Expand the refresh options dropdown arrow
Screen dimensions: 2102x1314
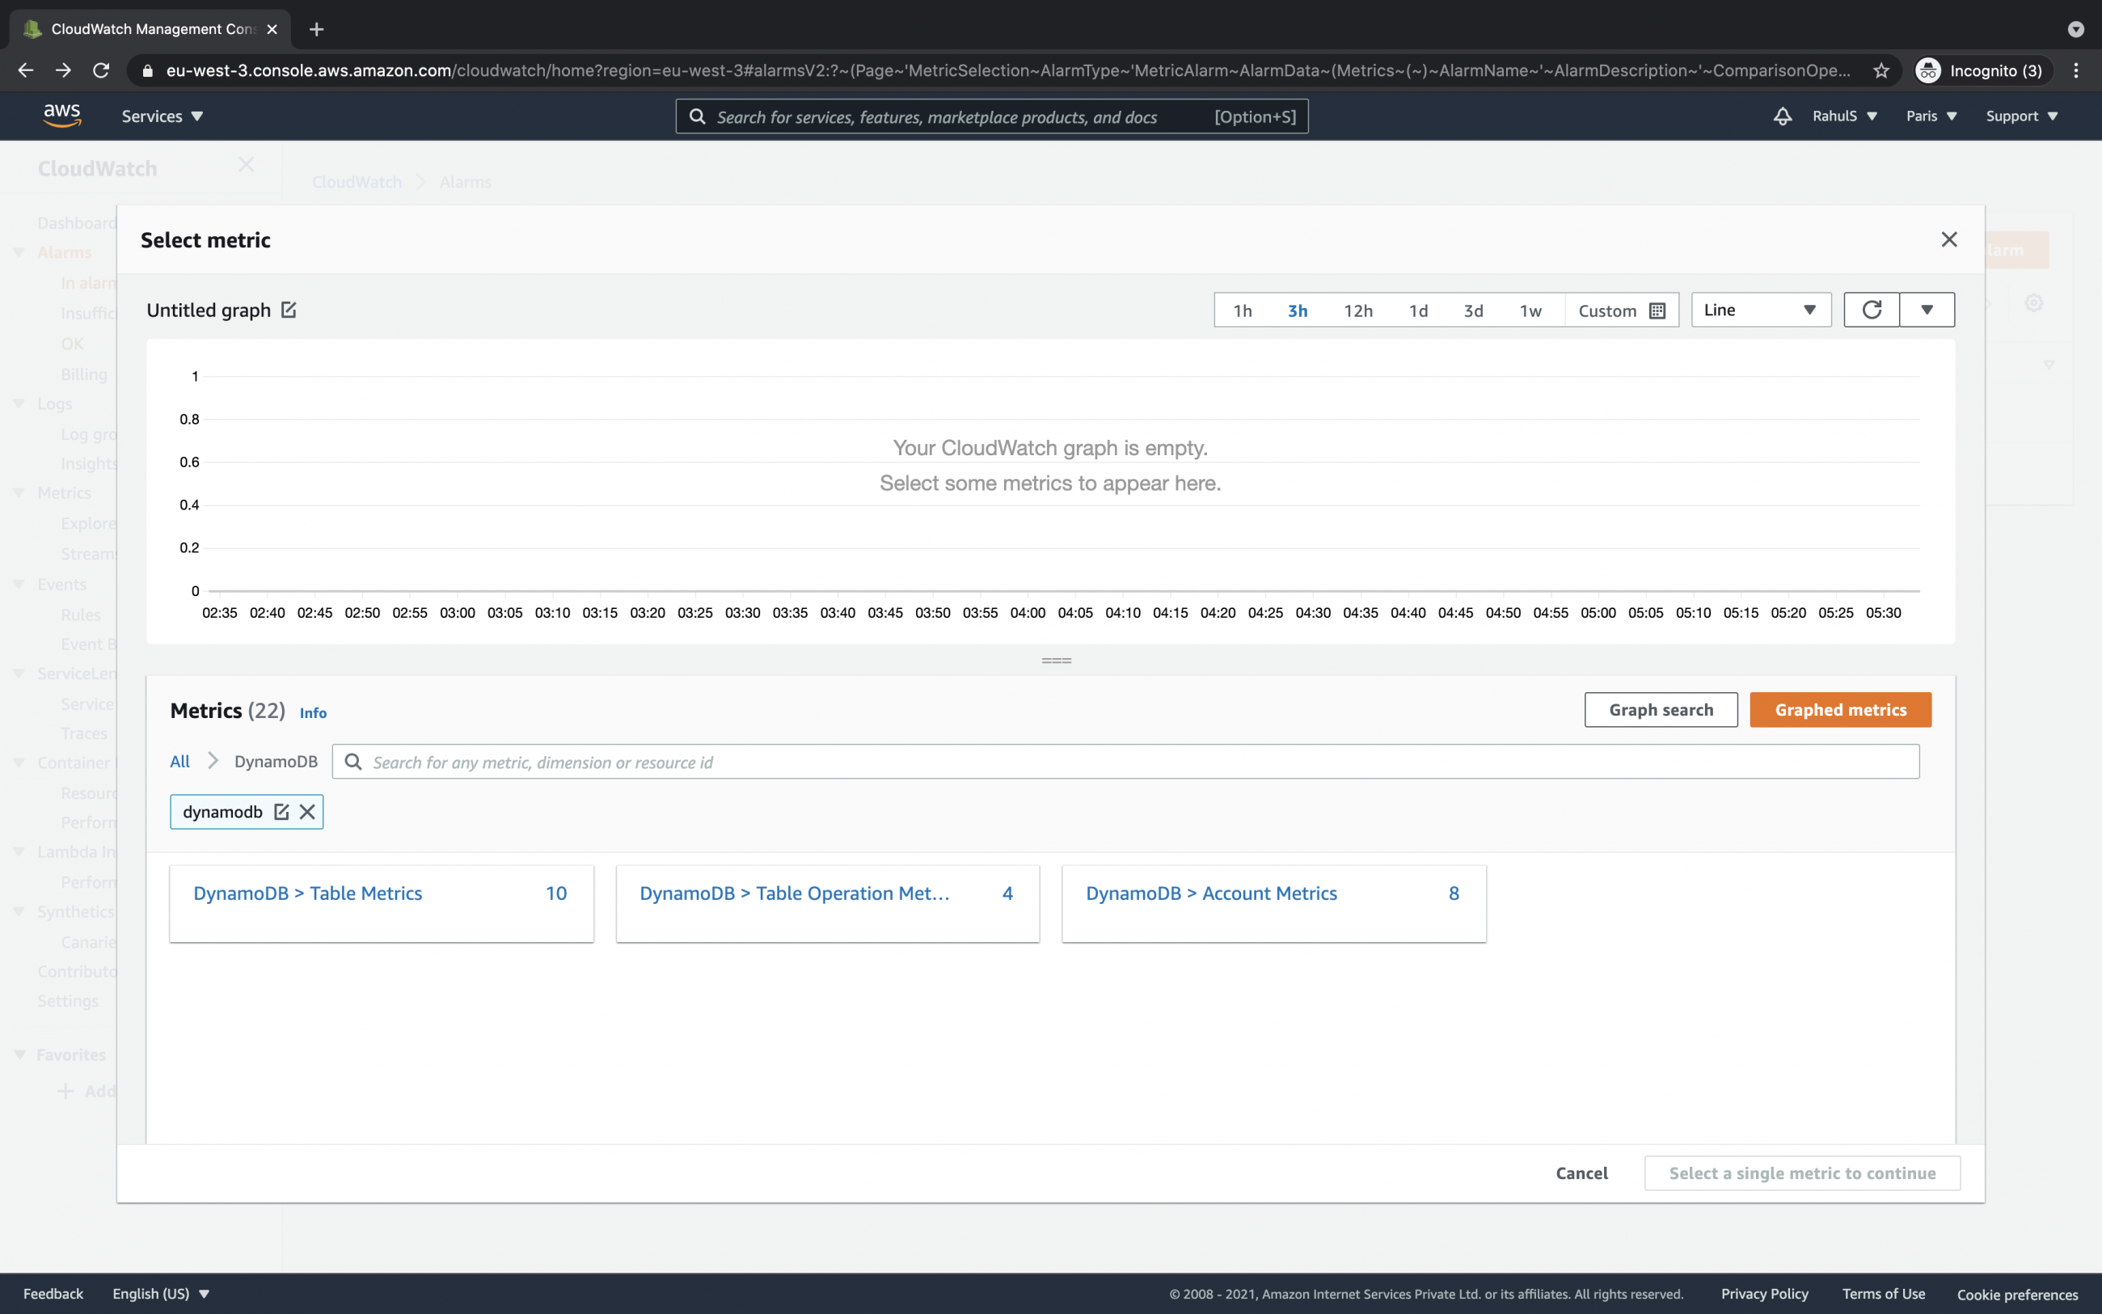coord(1927,311)
